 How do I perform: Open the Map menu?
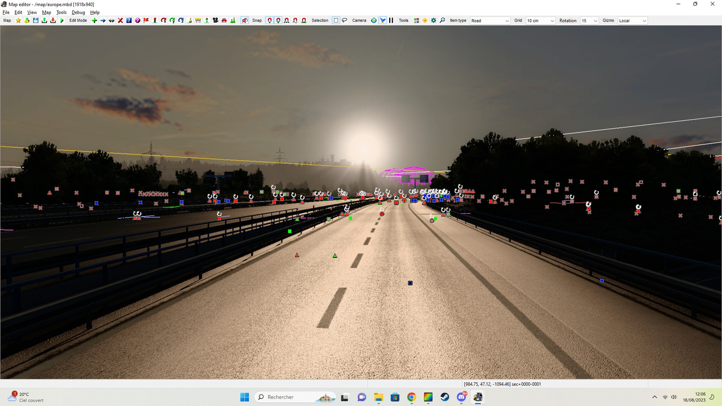(46, 12)
